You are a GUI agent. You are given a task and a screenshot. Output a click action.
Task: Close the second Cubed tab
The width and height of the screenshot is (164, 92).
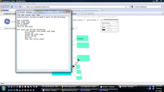[x=89, y=14]
